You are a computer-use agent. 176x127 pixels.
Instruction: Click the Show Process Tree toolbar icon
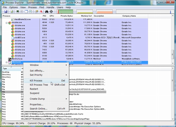coord(22,12)
